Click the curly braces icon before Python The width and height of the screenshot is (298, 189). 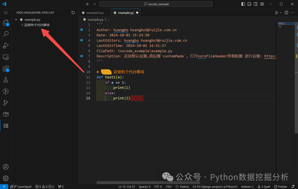point(177,187)
